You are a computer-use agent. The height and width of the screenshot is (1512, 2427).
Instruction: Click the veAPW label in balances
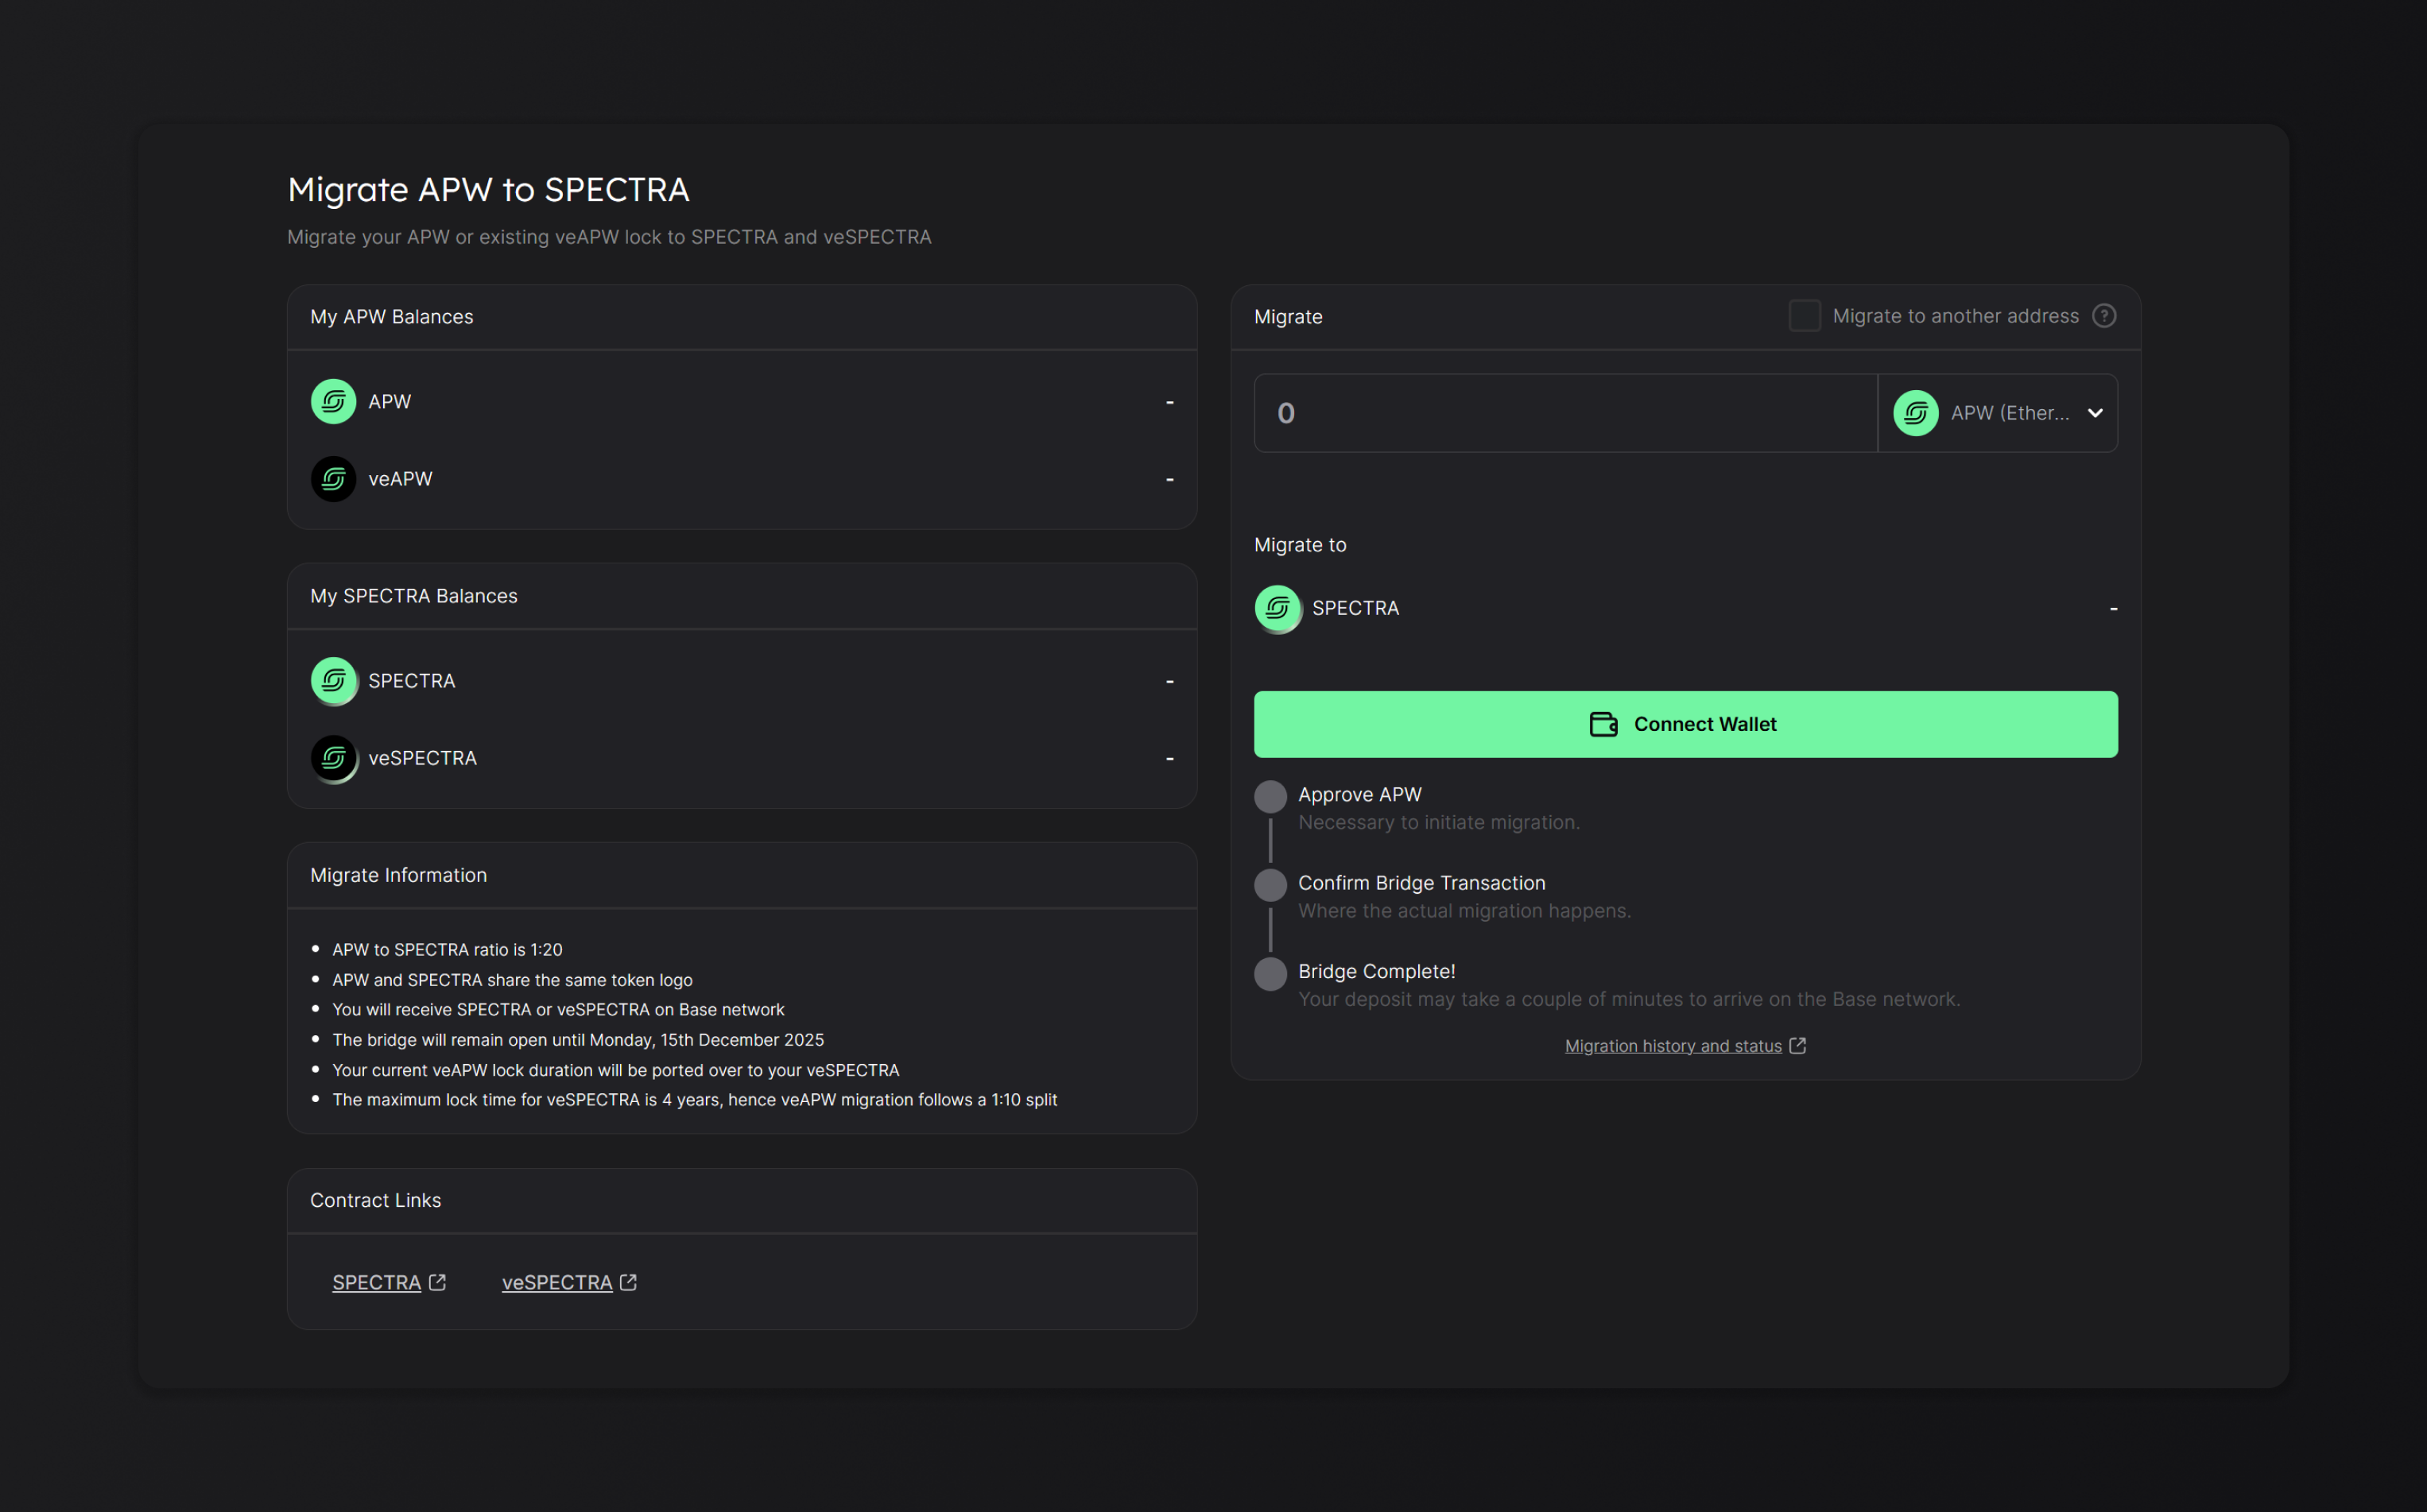tap(400, 479)
